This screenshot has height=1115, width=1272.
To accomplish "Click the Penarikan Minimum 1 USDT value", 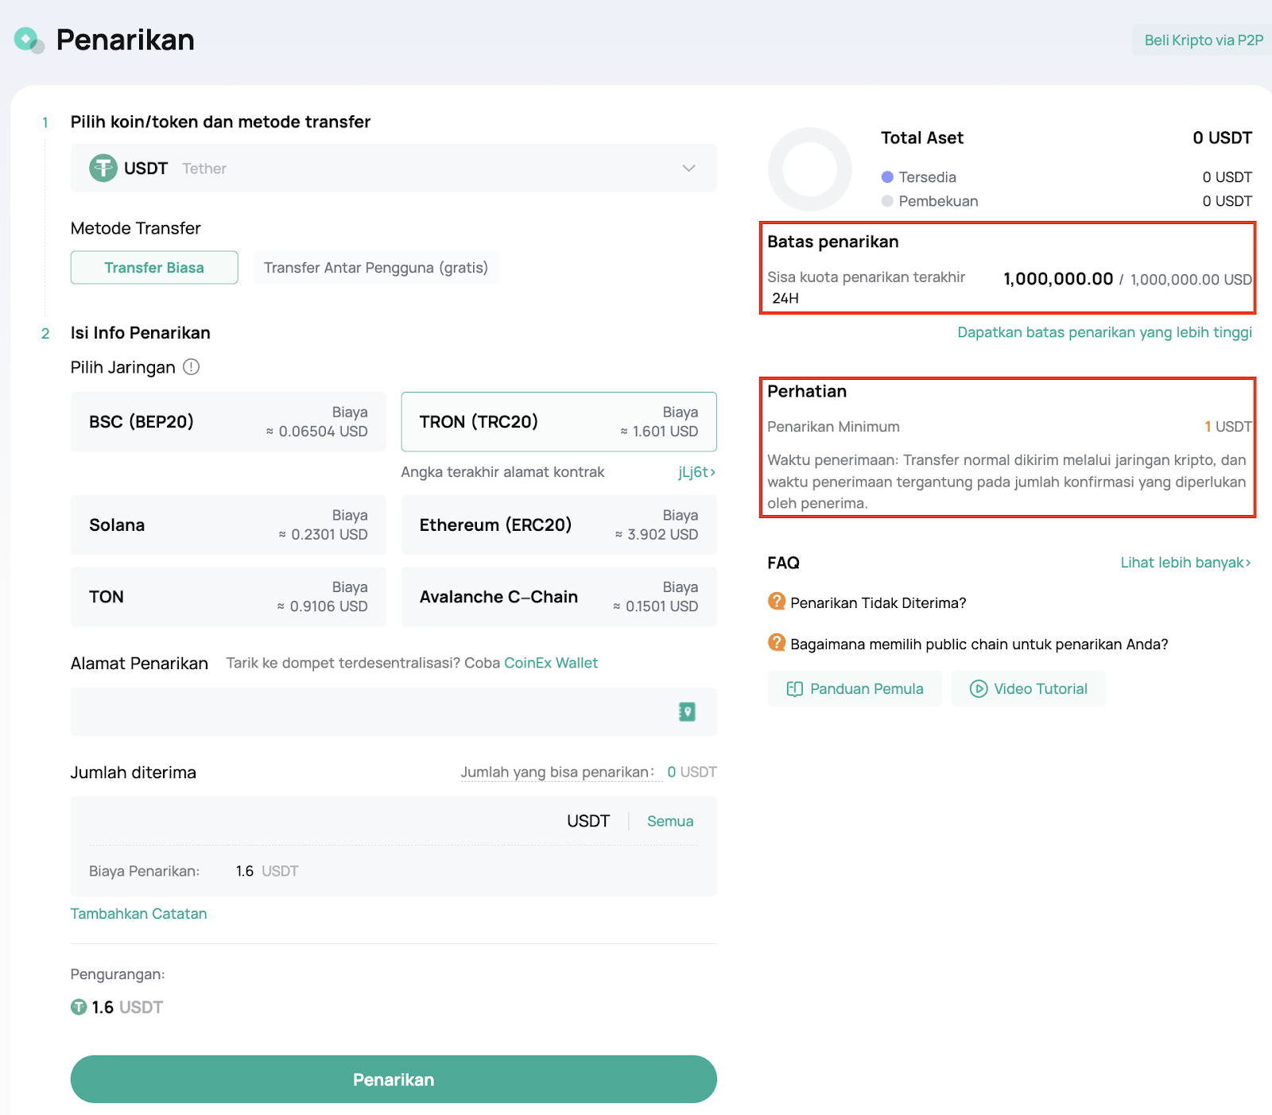I will (x=1228, y=427).
